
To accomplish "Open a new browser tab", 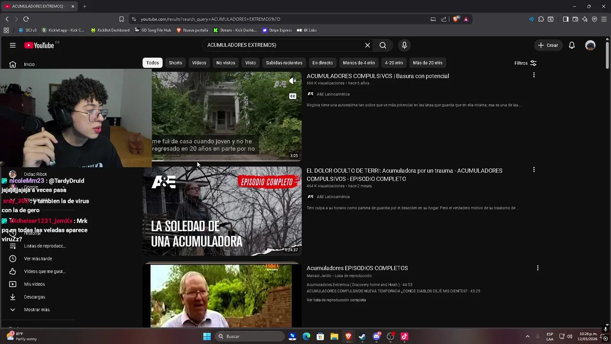I will (x=84, y=6).
